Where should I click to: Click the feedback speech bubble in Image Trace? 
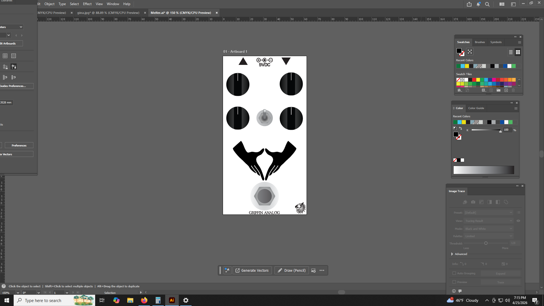[x=460, y=291]
